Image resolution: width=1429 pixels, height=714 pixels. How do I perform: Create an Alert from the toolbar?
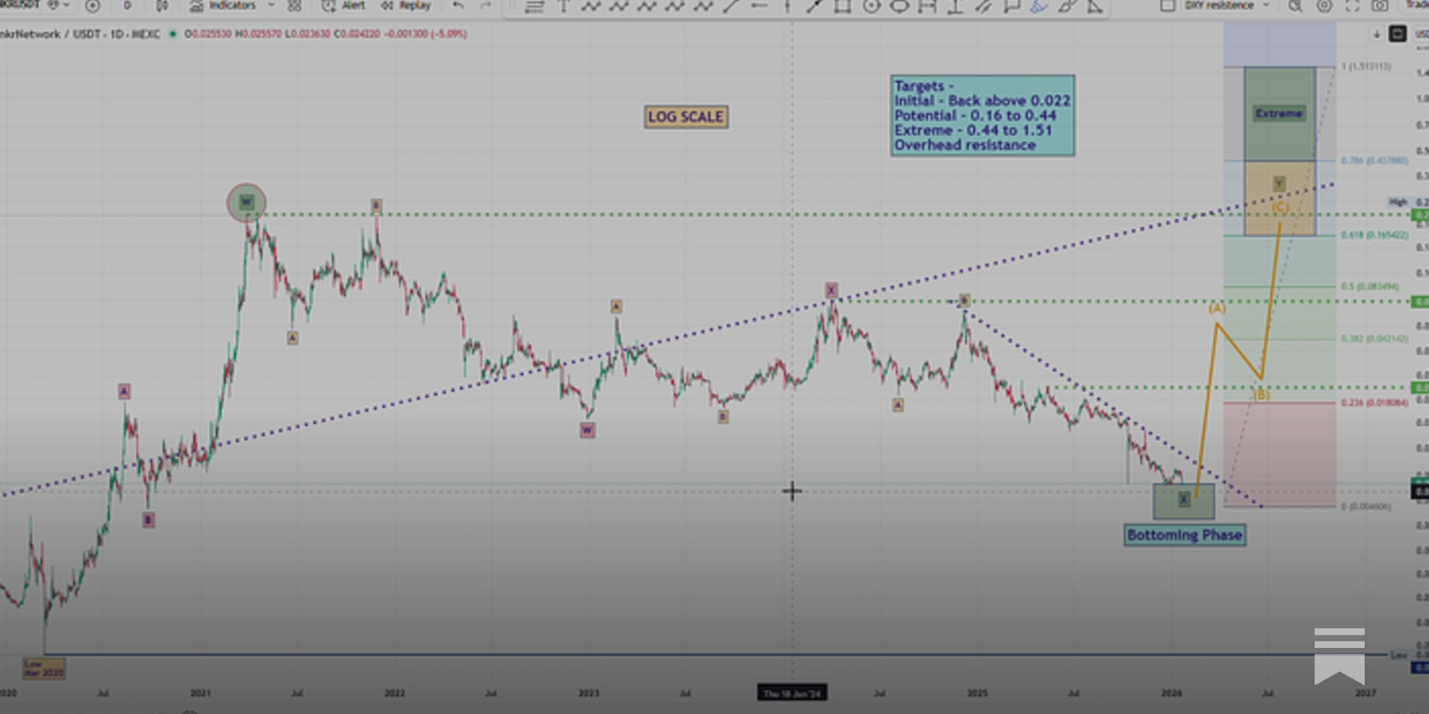pyautogui.click(x=343, y=5)
